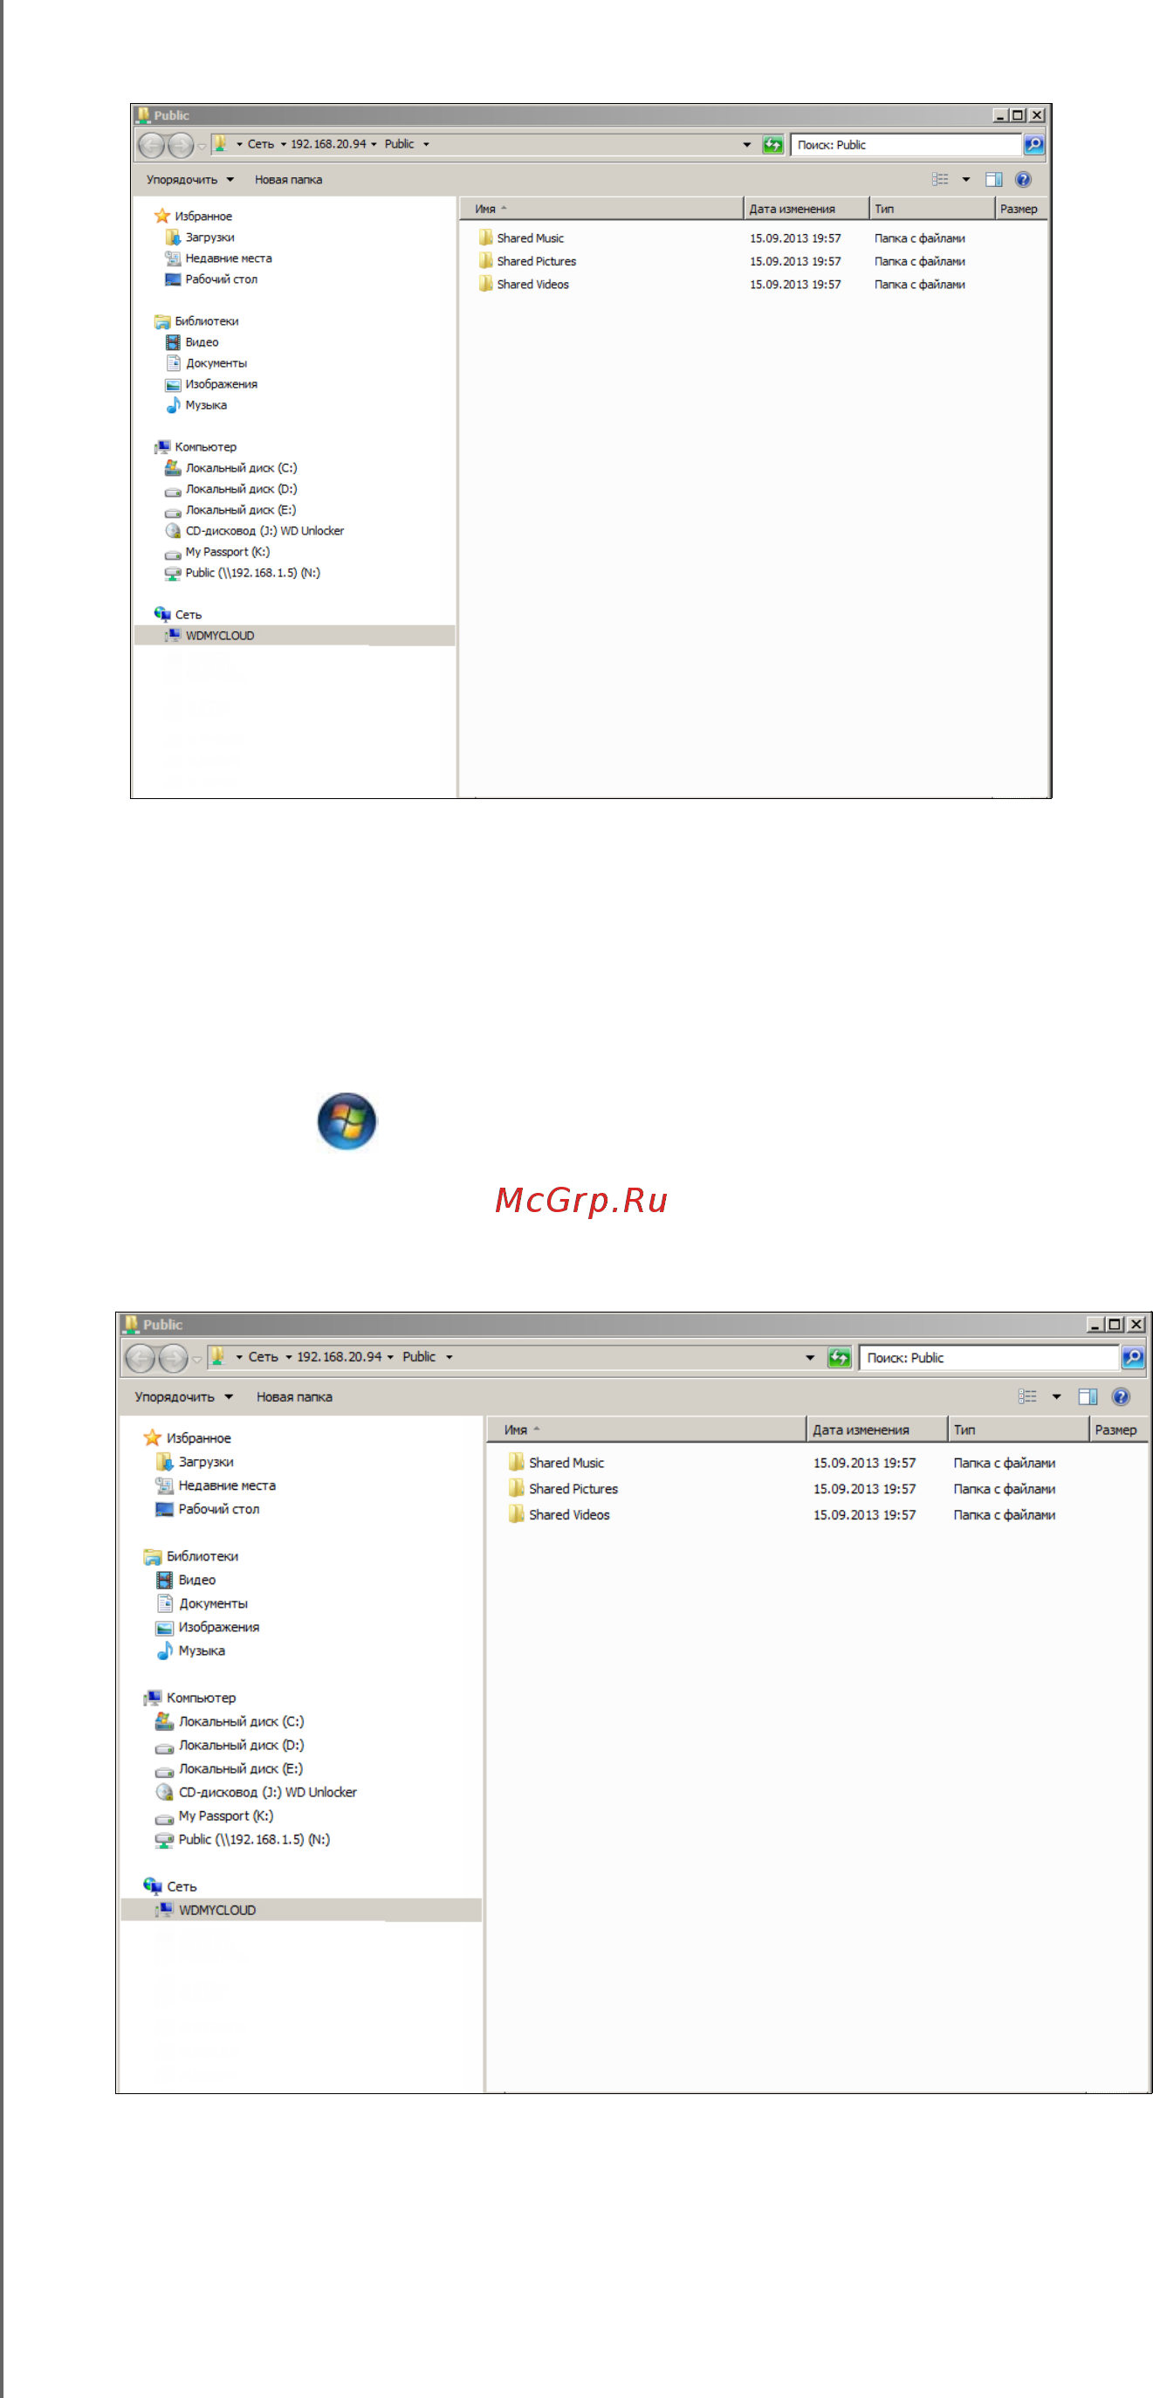Sort by Имя column in upper window
Viewport: 1153px width, 2398px height.
point(601,209)
